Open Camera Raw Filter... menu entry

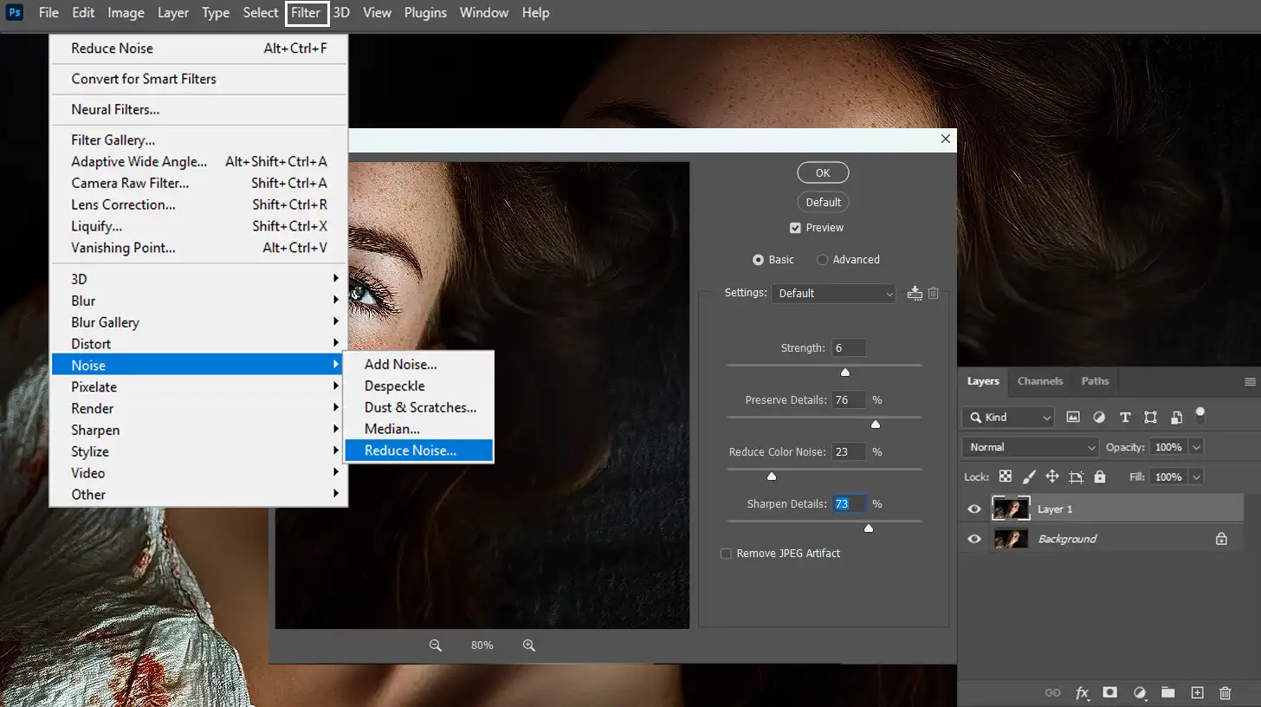pos(198,183)
